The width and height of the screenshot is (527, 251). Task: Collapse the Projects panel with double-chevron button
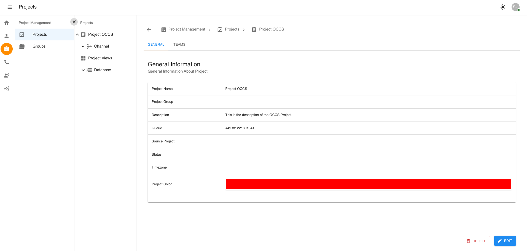coord(74,22)
